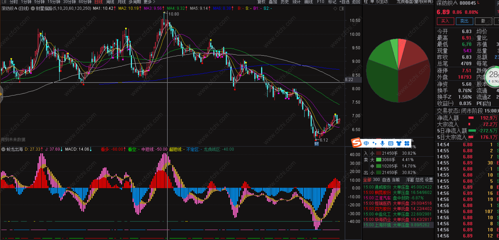Screen dimensions: 499x240
Task: Activate the 画线 drawing tools
Action: click(x=309, y=2)
